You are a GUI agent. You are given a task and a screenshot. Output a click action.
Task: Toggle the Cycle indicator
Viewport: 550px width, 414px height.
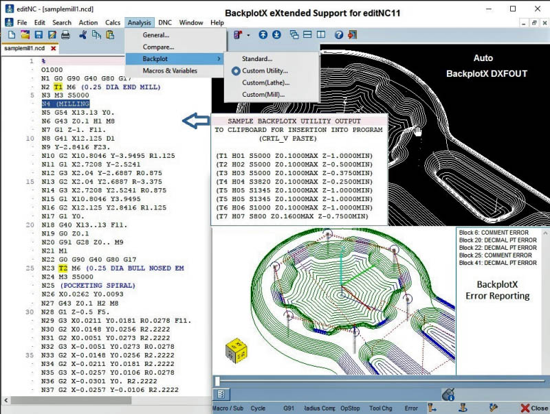coord(258,409)
